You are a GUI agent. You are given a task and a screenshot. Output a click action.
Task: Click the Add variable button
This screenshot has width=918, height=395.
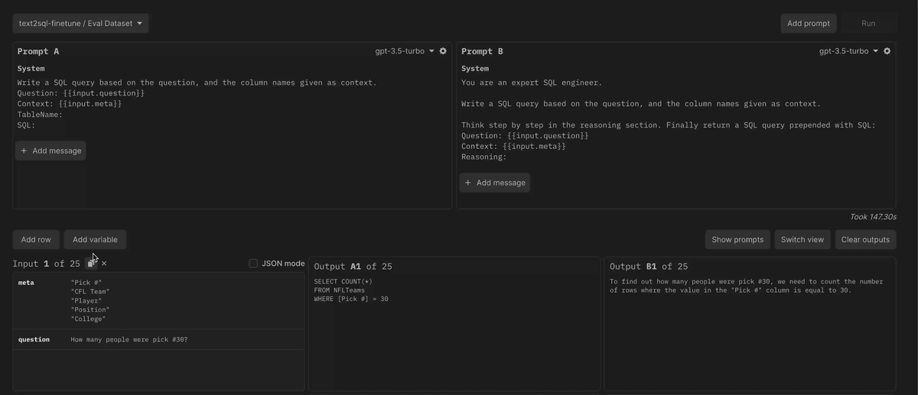point(95,240)
